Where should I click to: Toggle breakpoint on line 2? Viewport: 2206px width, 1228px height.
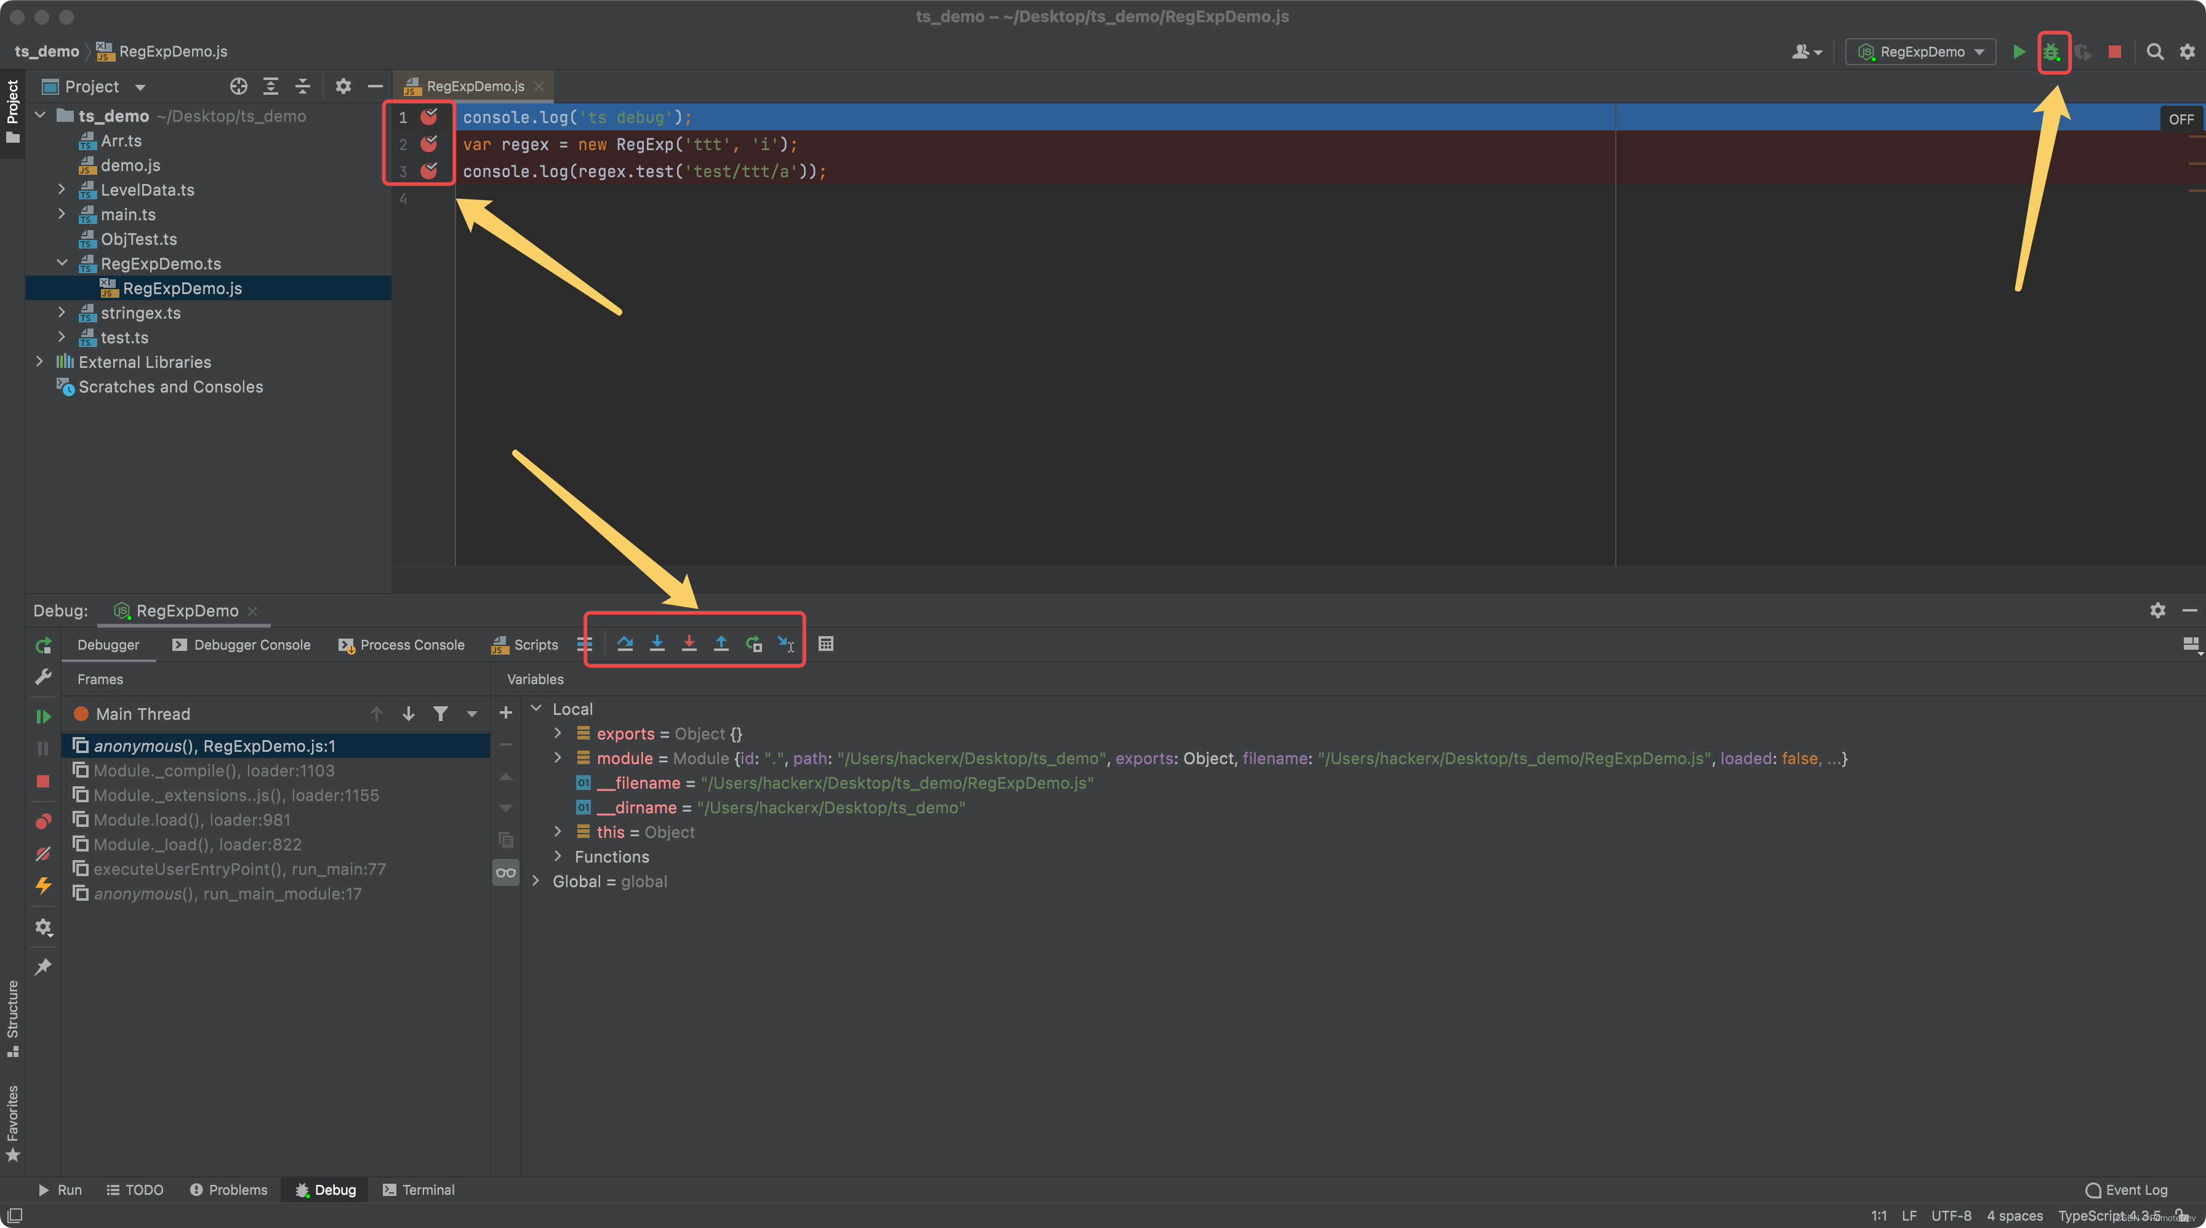[428, 144]
